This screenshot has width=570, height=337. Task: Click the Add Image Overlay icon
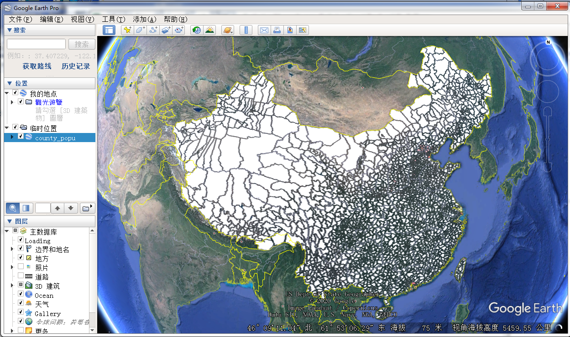[x=166, y=30]
